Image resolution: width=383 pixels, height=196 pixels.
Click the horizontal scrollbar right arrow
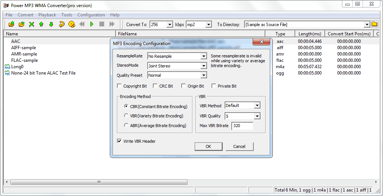[x=376, y=182]
